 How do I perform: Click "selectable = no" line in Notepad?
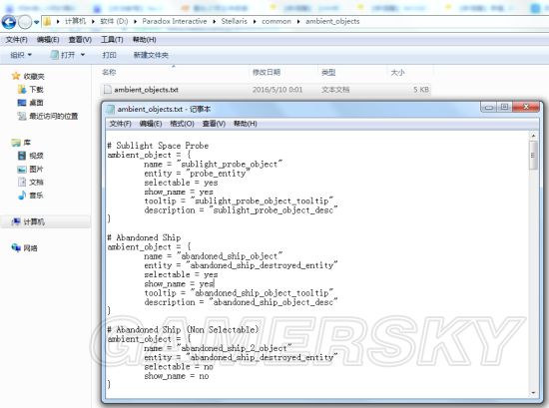(179, 367)
